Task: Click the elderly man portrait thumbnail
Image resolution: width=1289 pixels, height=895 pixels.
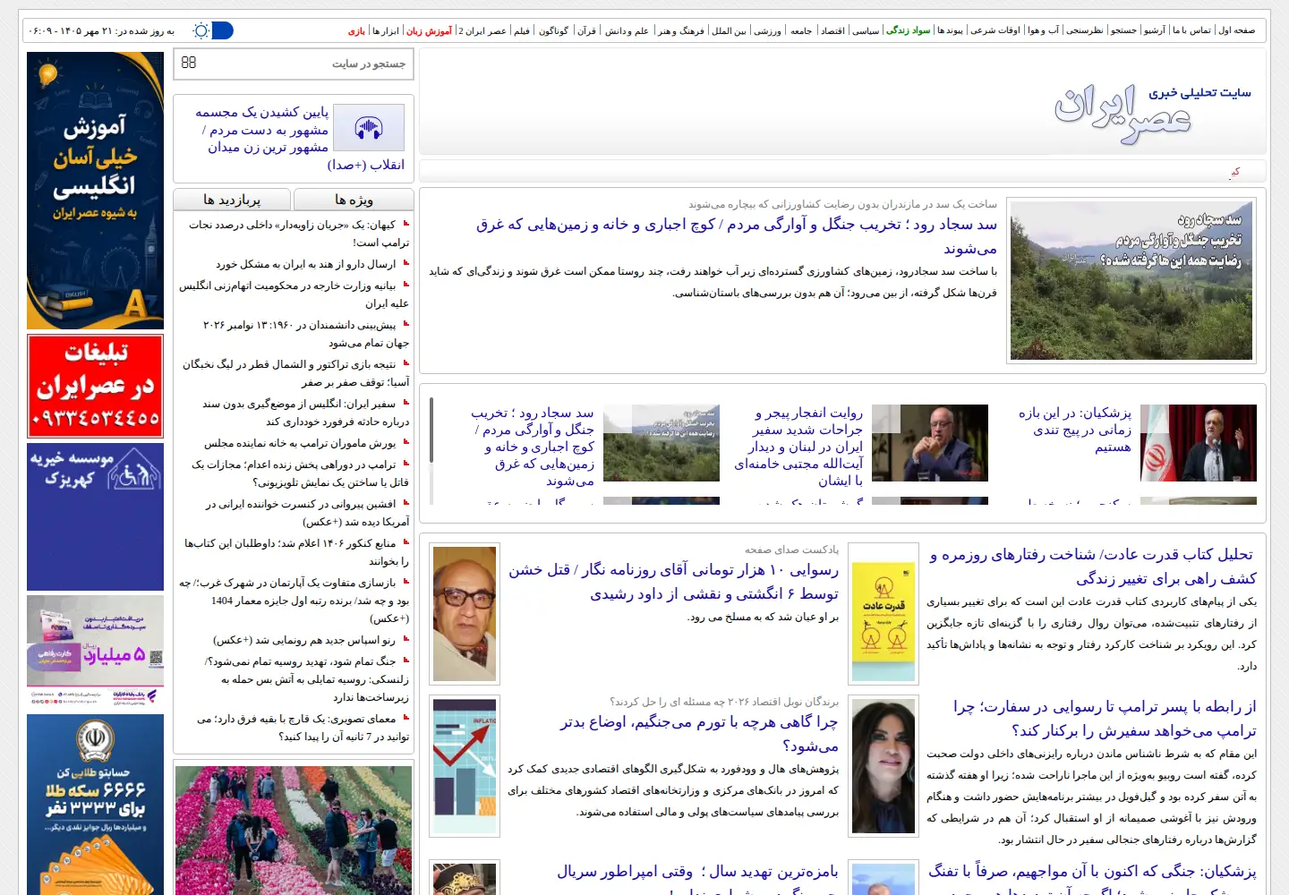Action: click(465, 613)
